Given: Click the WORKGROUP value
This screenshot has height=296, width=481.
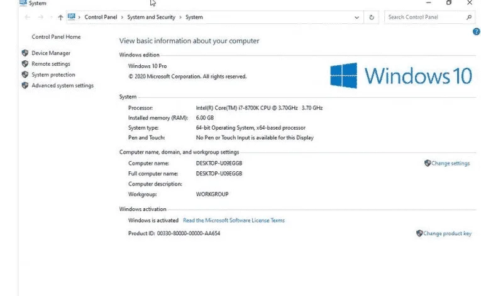Looking at the screenshot, I should tap(212, 194).
